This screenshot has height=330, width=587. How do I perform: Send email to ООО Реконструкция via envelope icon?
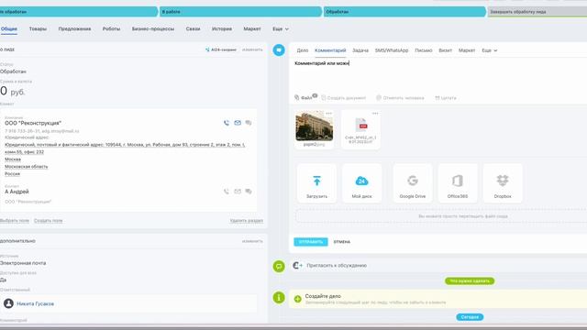[x=238, y=123]
